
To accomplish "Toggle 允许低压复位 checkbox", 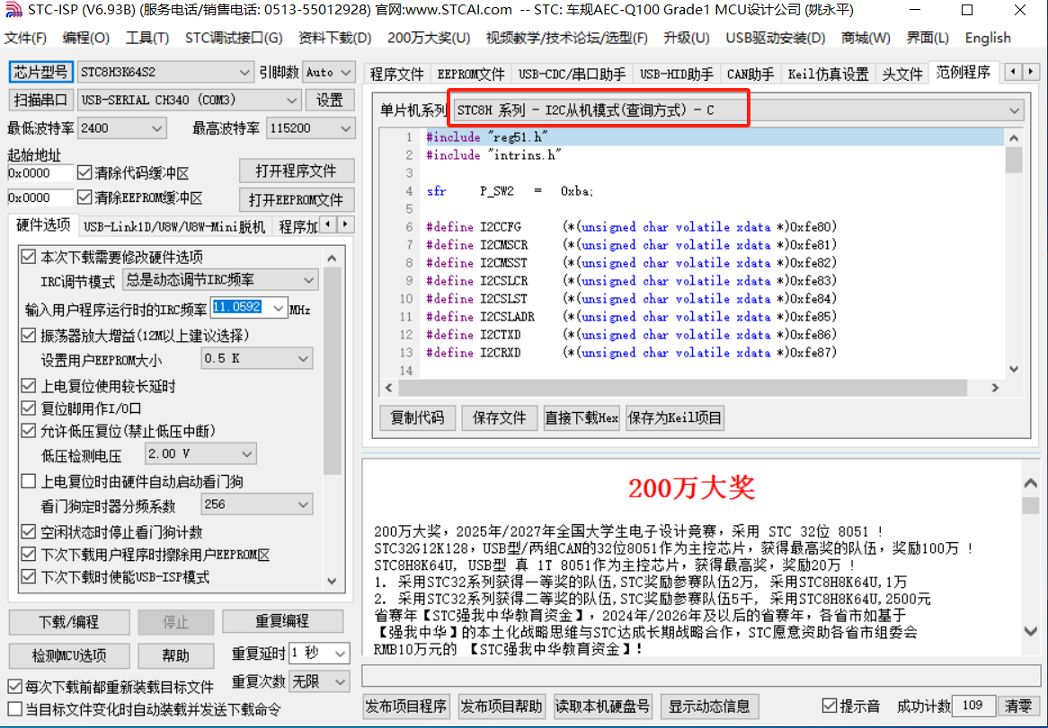I will [28, 431].
